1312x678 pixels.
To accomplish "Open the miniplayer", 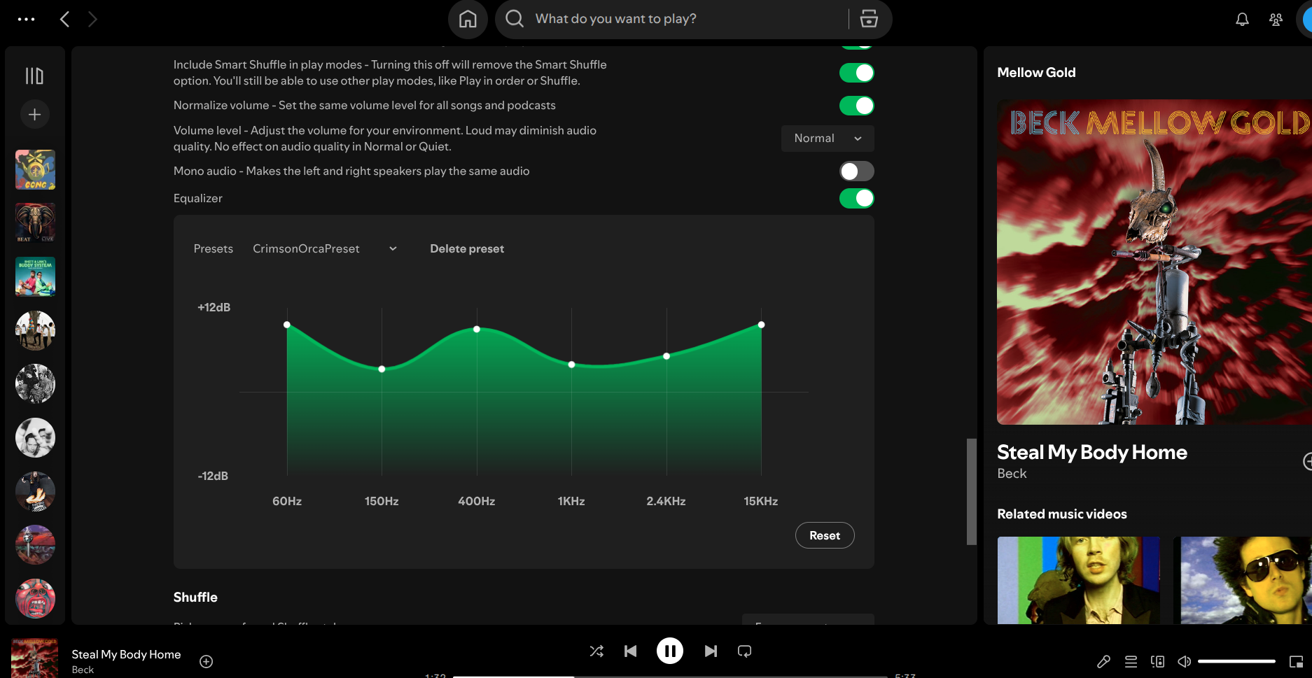I will coord(1296,661).
